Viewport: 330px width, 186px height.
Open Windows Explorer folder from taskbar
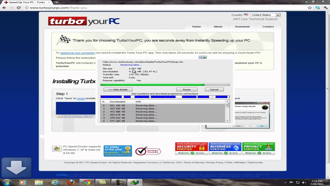point(39,182)
